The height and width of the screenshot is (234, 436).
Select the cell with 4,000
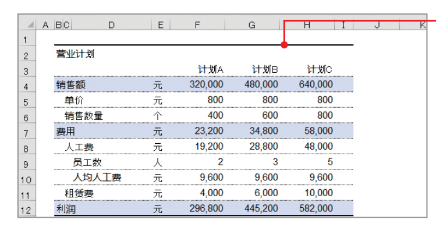click(x=211, y=193)
